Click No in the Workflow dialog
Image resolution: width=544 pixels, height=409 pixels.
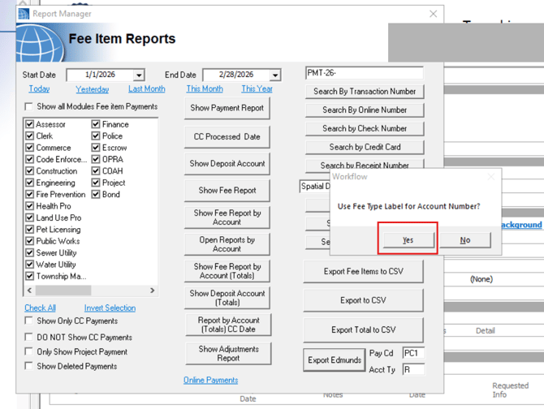point(464,239)
